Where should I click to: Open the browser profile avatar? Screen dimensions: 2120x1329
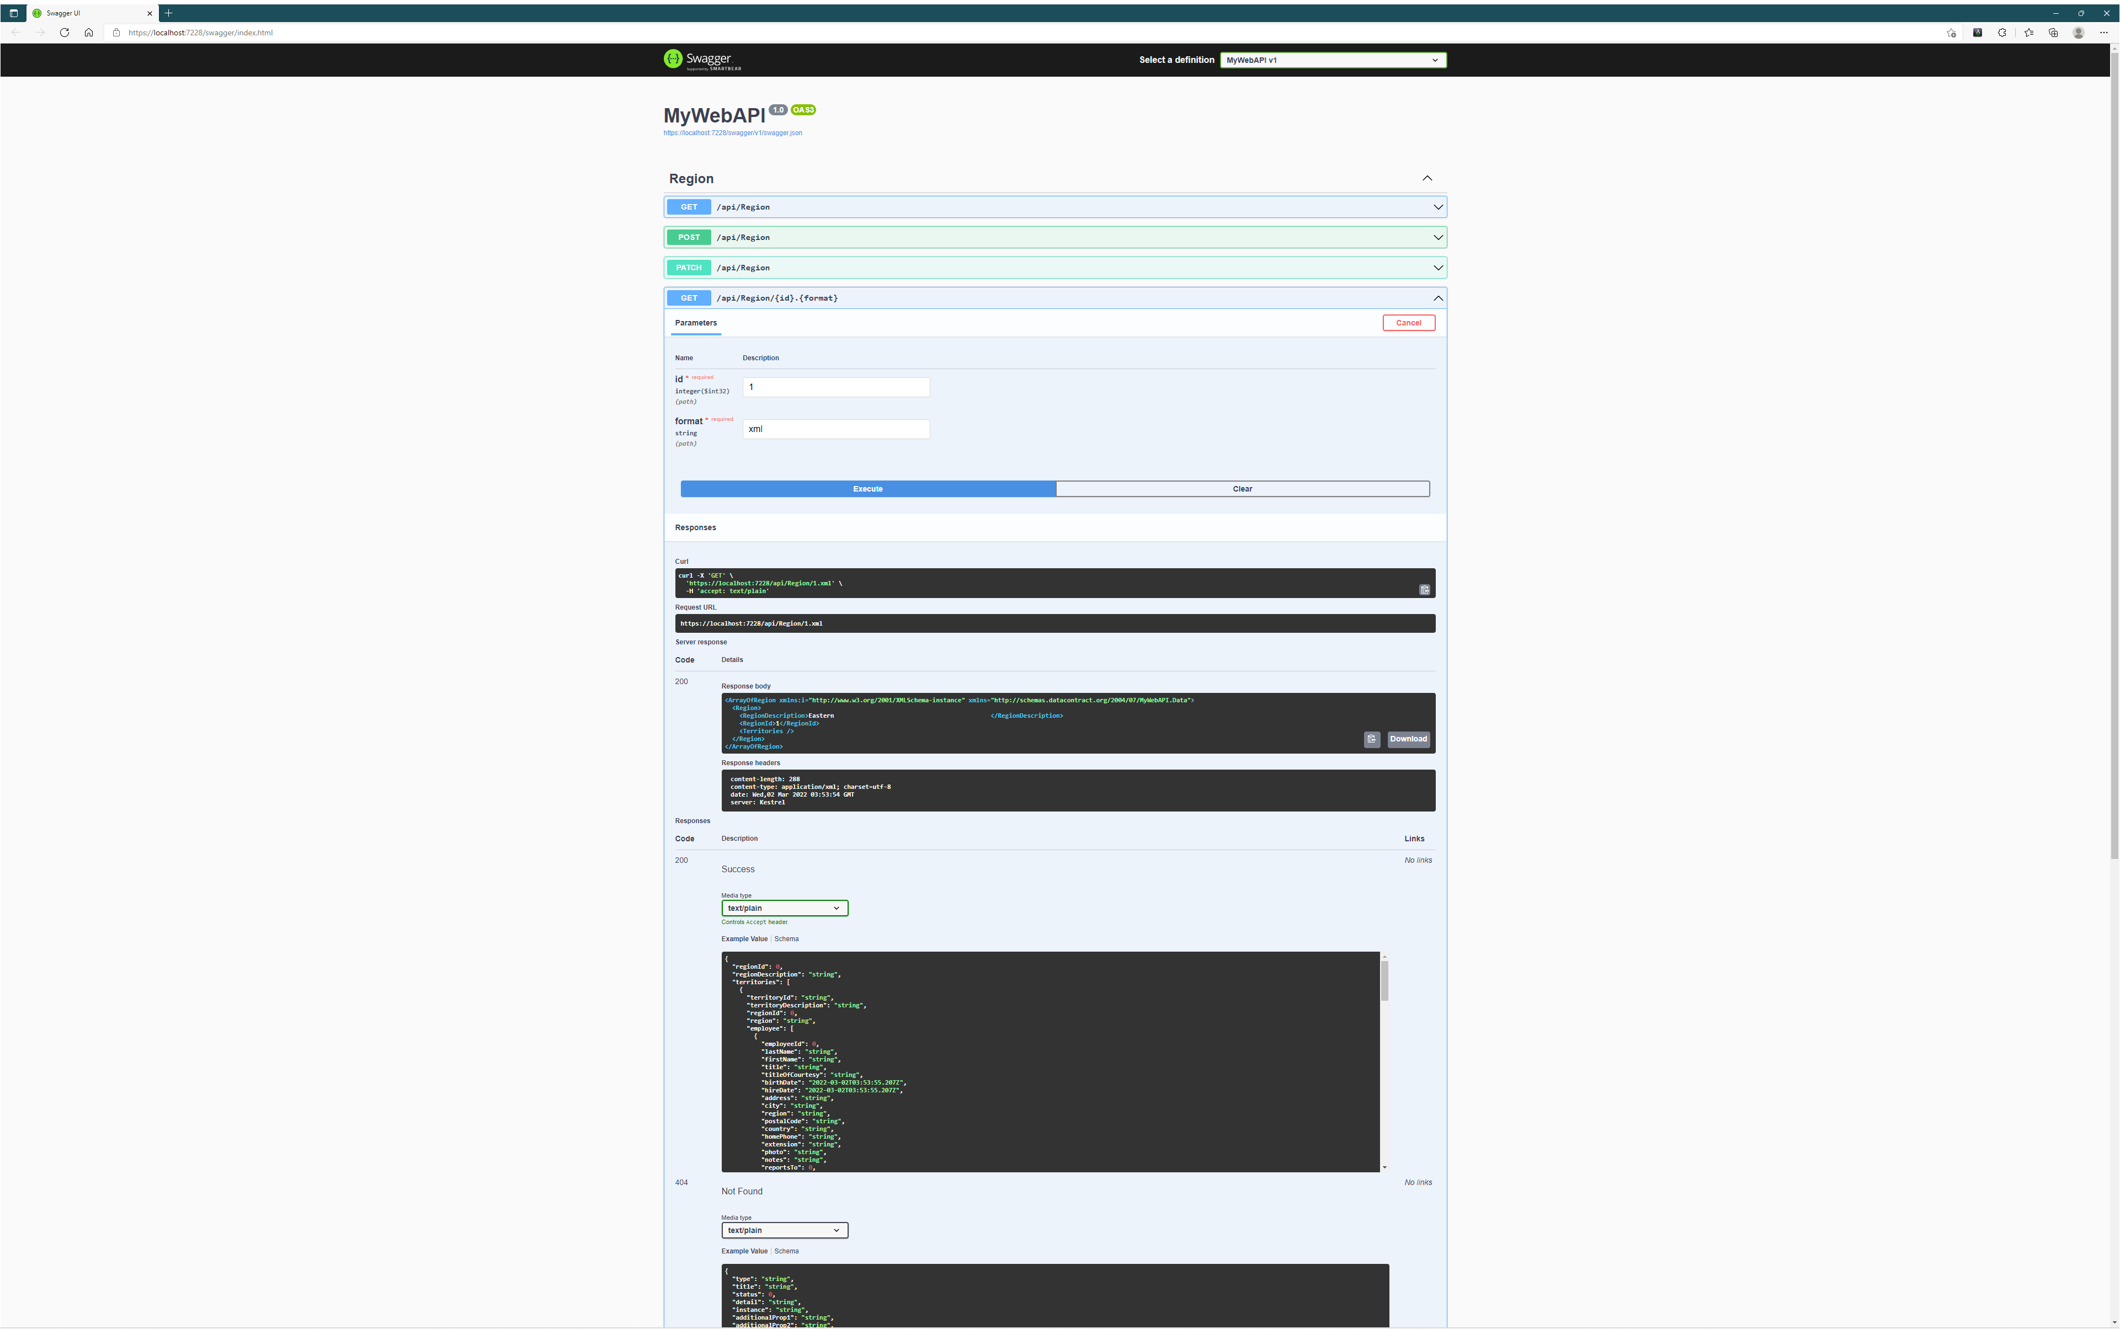(x=2078, y=33)
